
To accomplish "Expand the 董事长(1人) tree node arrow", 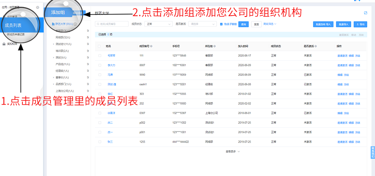I will [x=53, y=78].
